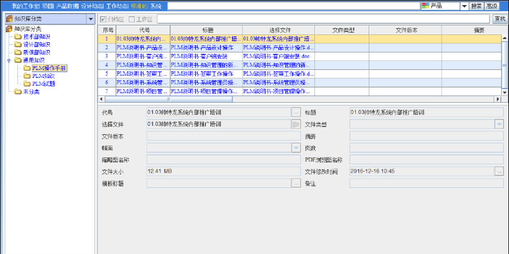
Task: Click the 未分类 folder icon
Action: tap(18, 91)
